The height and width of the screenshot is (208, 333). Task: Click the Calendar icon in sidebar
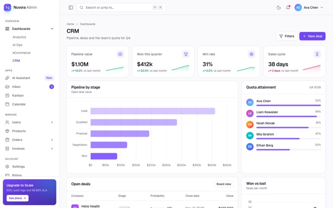coord(7,104)
